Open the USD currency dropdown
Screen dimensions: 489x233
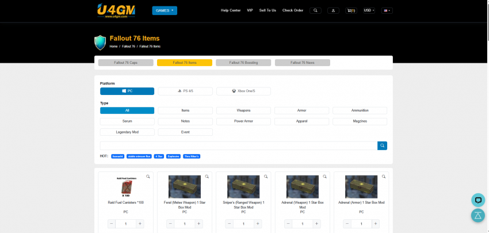[369, 10]
